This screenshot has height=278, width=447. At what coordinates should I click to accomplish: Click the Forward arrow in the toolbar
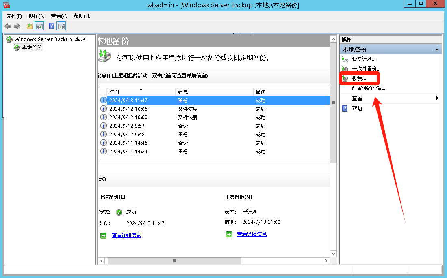[x=17, y=26]
